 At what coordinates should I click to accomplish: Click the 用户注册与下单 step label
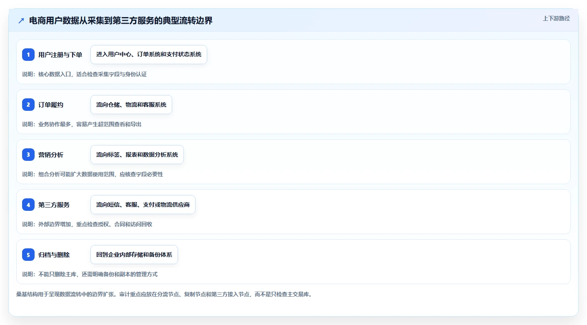60,55
